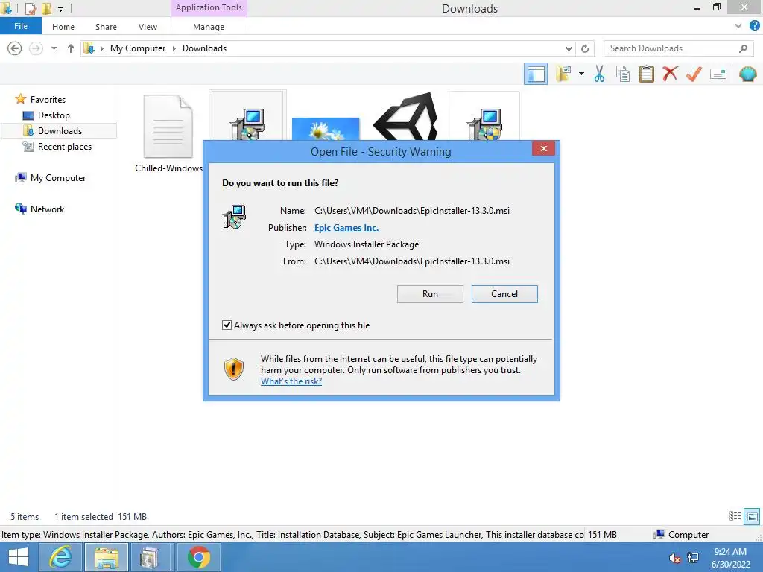The height and width of the screenshot is (572, 763).
Task: Launch Internet Explorer from the taskbar
Action: point(61,557)
